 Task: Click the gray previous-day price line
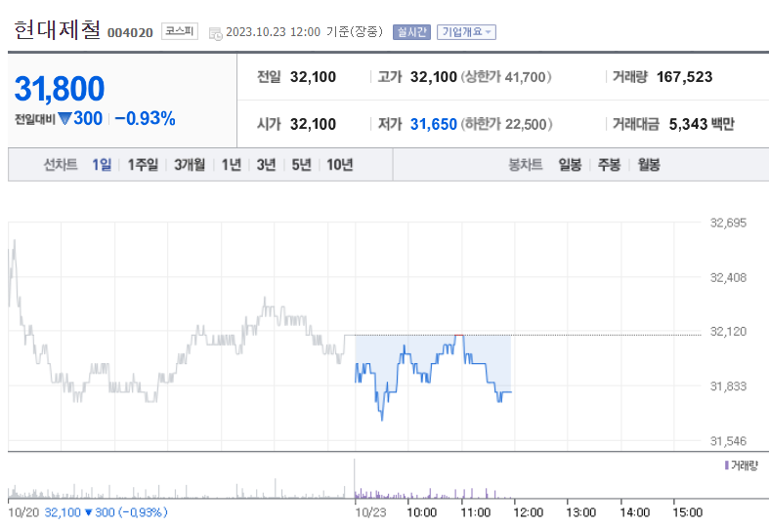coord(181,321)
